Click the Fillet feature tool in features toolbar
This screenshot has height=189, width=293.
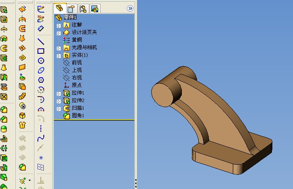[x=4, y=110]
